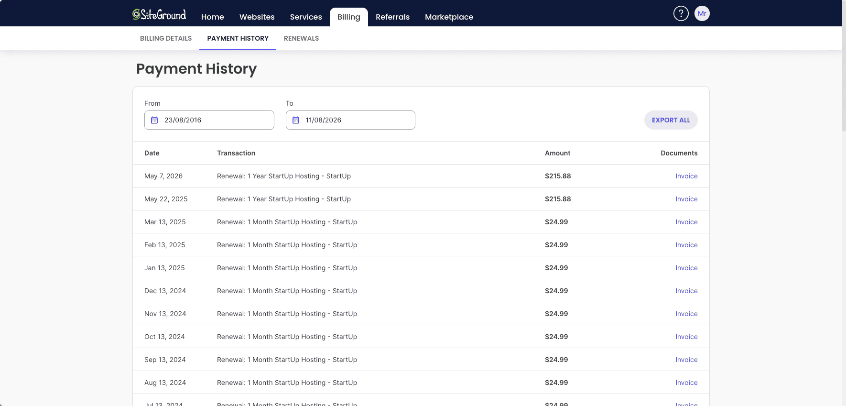Click the May 22, 2025 date cell
The image size is (846, 406).
click(166, 199)
